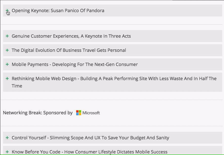Expand Know Before You Code plus icon
The width and height of the screenshot is (224, 155).
point(7,152)
